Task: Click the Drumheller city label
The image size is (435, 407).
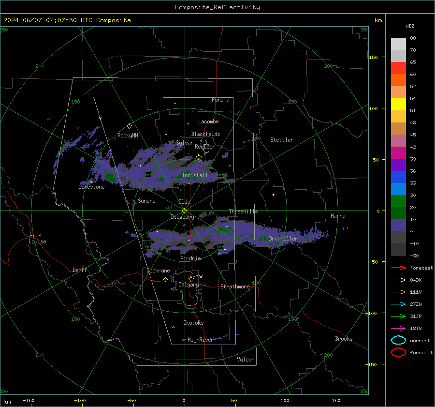Action: [x=283, y=239]
